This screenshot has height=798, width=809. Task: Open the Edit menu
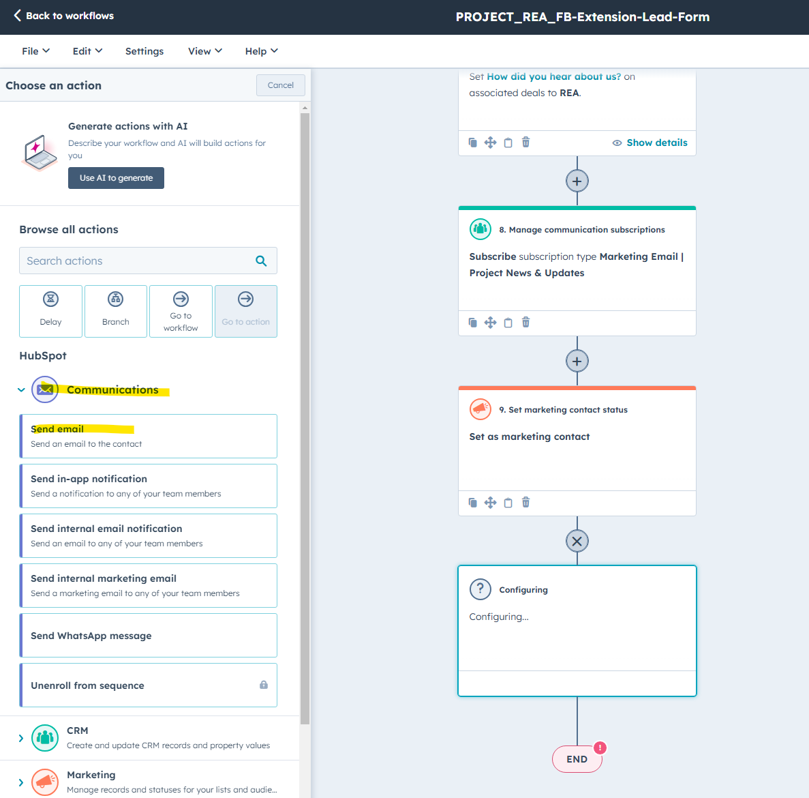click(87, 51)
